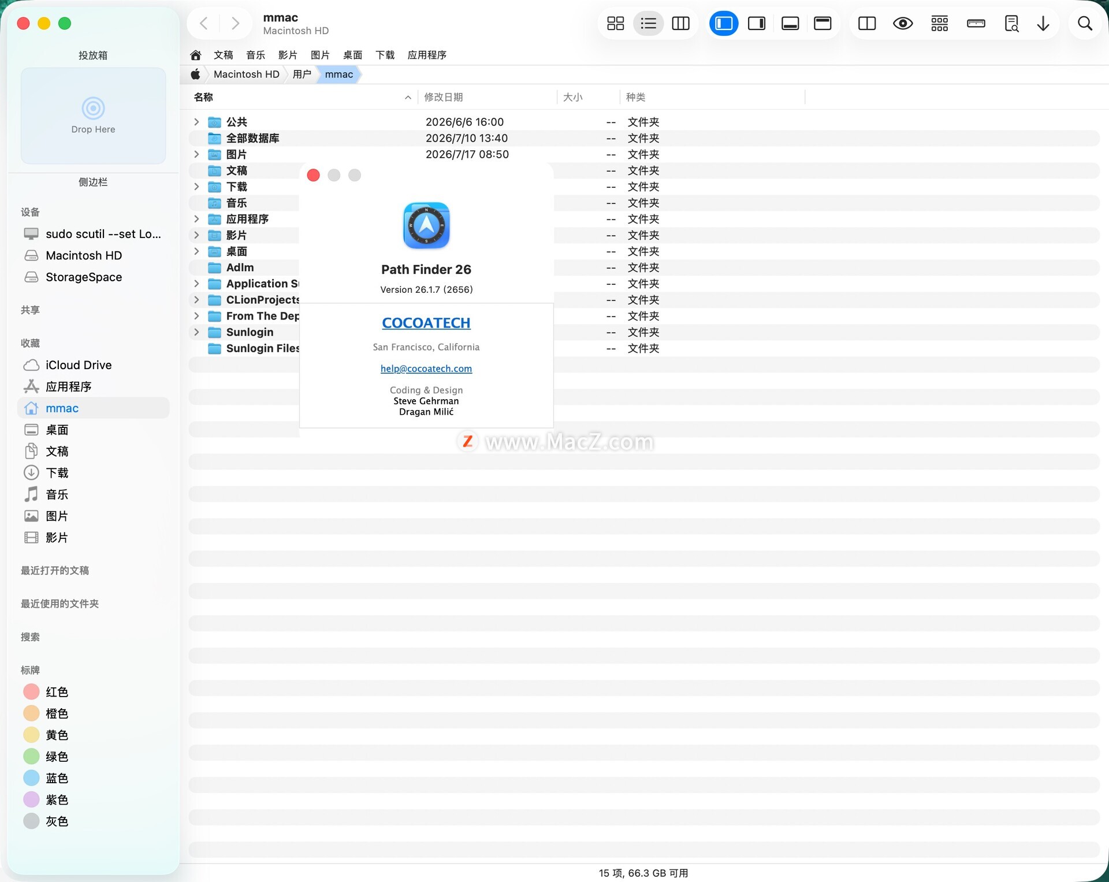This screenshot has height=882, width=1109.
Task: Open 音乐 in favorites bar
Action: click(256, 55)
